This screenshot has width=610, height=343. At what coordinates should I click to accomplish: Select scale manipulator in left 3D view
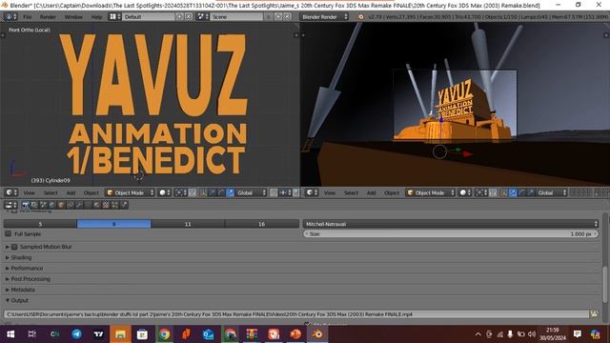coord(231,192)
